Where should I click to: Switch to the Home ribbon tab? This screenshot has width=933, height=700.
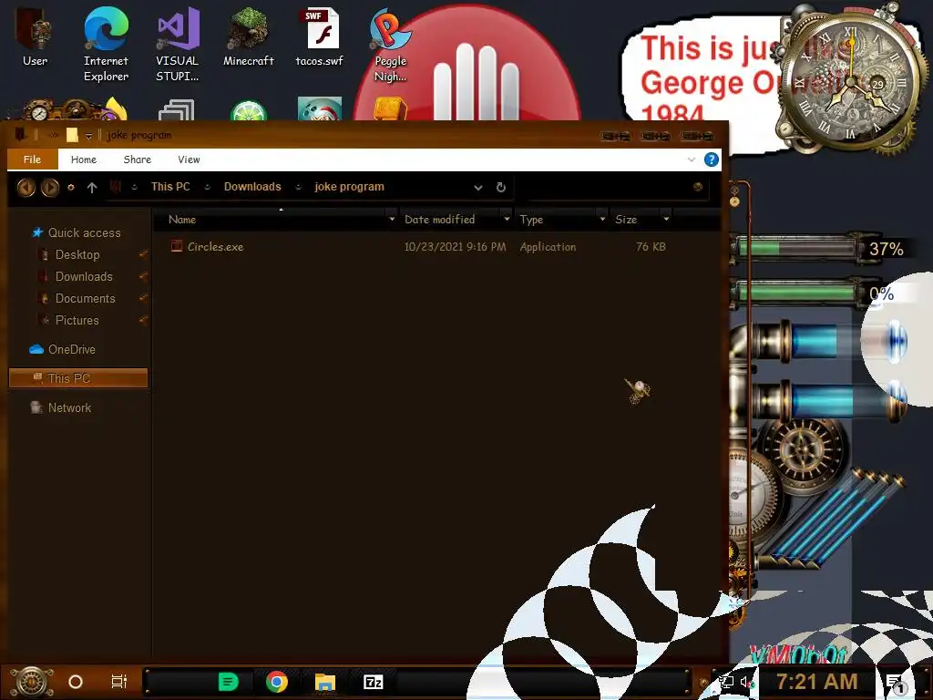tap(83, 160)
